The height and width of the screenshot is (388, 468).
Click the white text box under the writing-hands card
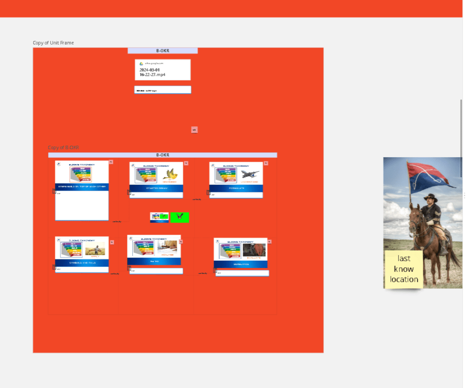coord(156,271)
